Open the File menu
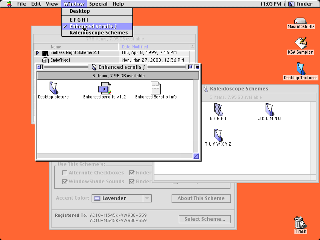Viewport: 320px width, 240px height. 22,4
